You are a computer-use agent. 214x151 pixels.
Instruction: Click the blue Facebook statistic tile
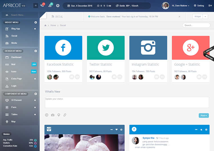(x=63, y=48)
